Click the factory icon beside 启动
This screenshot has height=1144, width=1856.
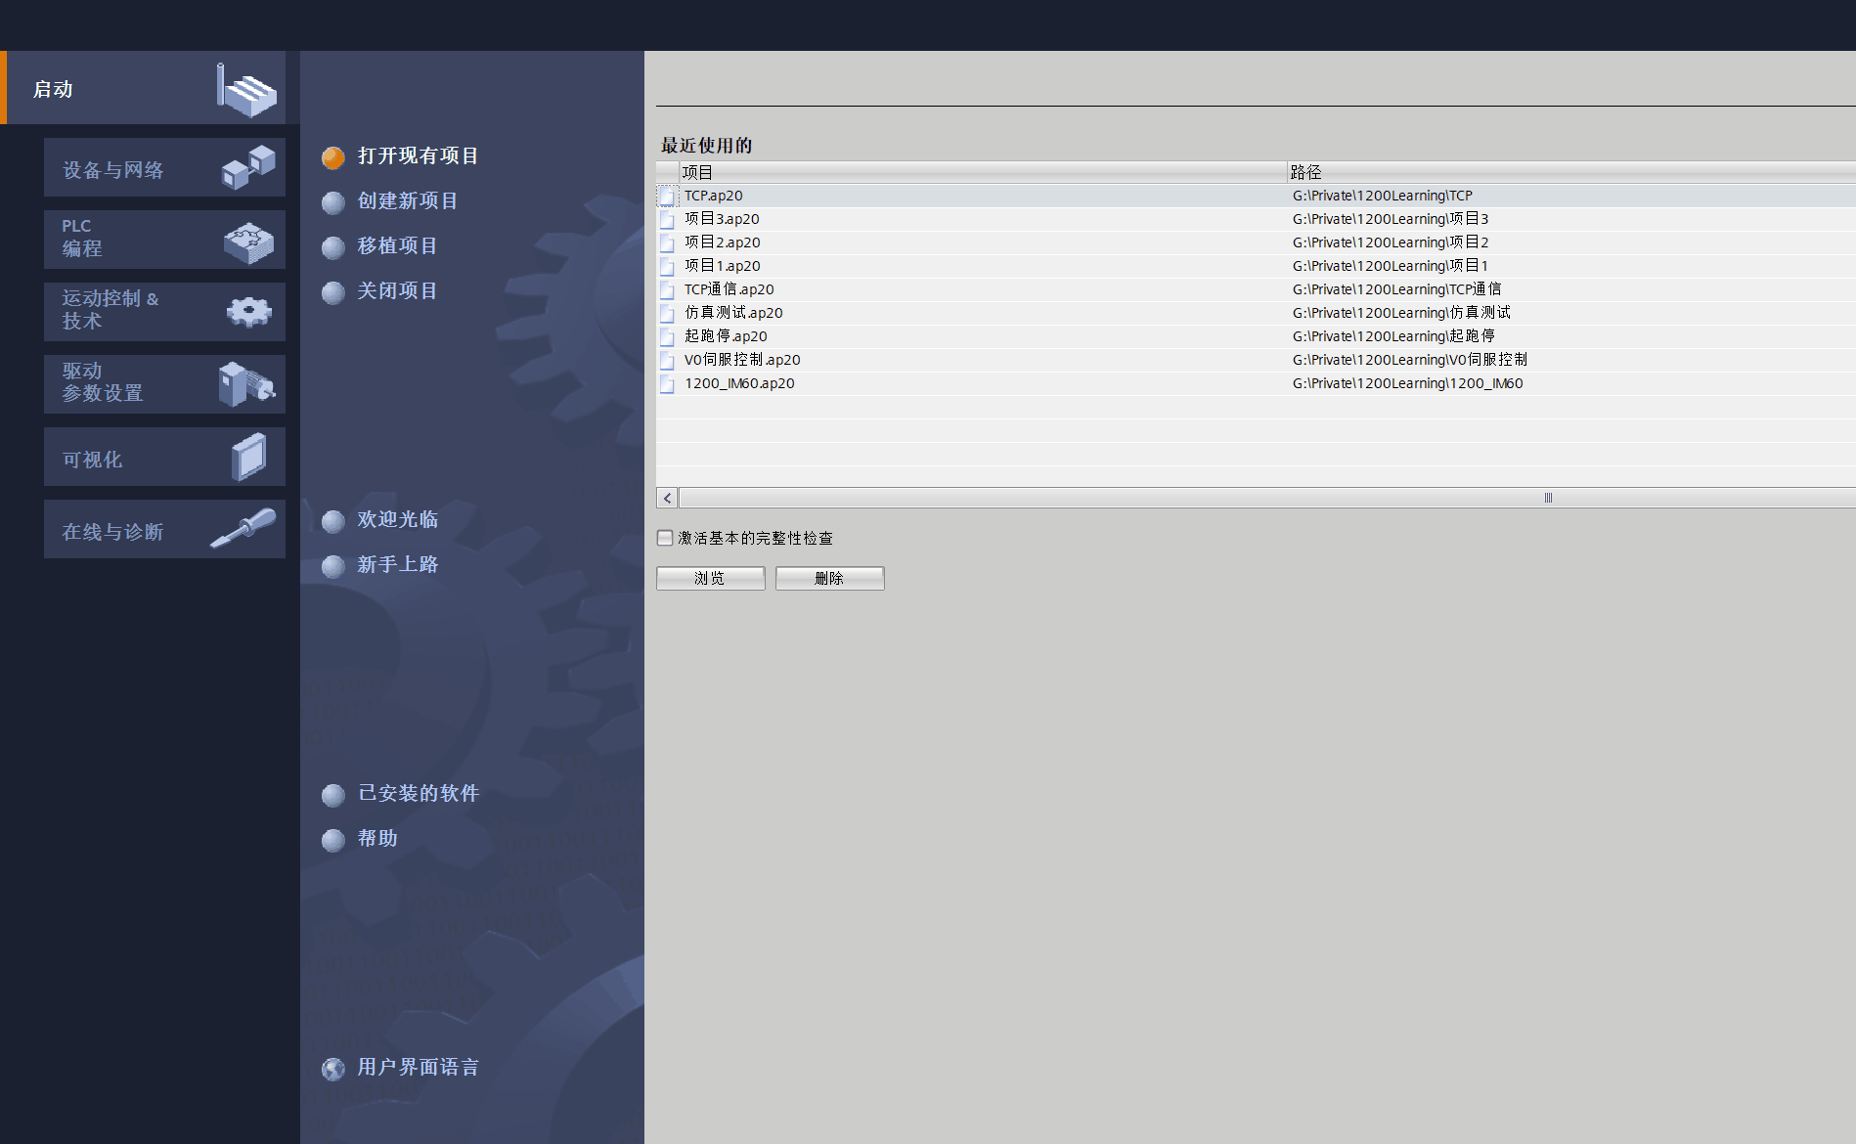click(246, 90)
